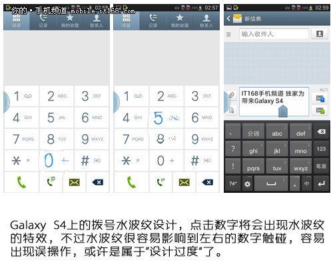This screenshot has width=333, height=266.
Task: Dial digit 2 ABC in middle dialer
Action: click(166, 96)
